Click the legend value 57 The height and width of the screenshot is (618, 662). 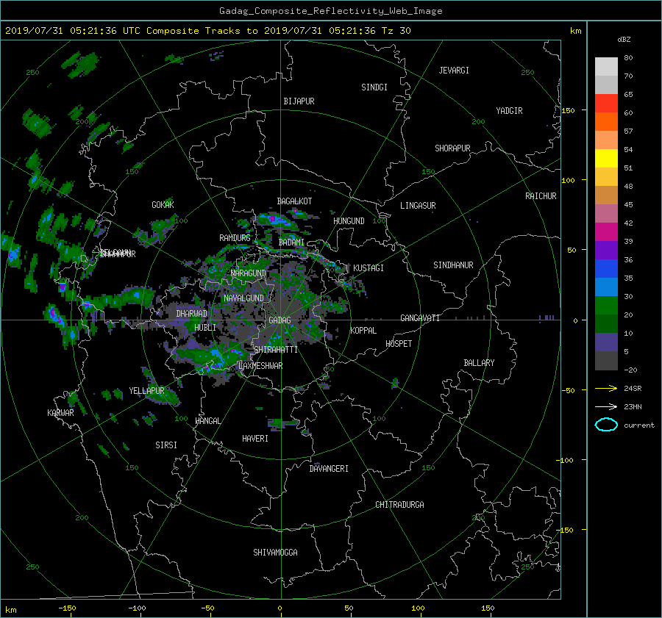pyautogui.click(x=628, y=132)
